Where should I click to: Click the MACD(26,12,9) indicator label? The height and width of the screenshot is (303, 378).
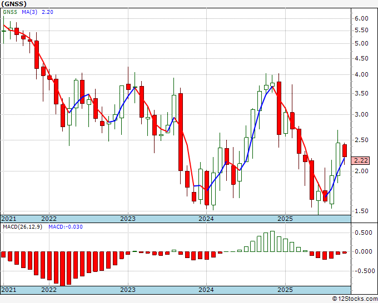point(22,227)
